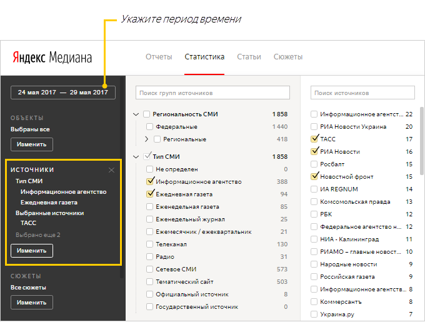Click Изменить under Объекты

point(32,144)
